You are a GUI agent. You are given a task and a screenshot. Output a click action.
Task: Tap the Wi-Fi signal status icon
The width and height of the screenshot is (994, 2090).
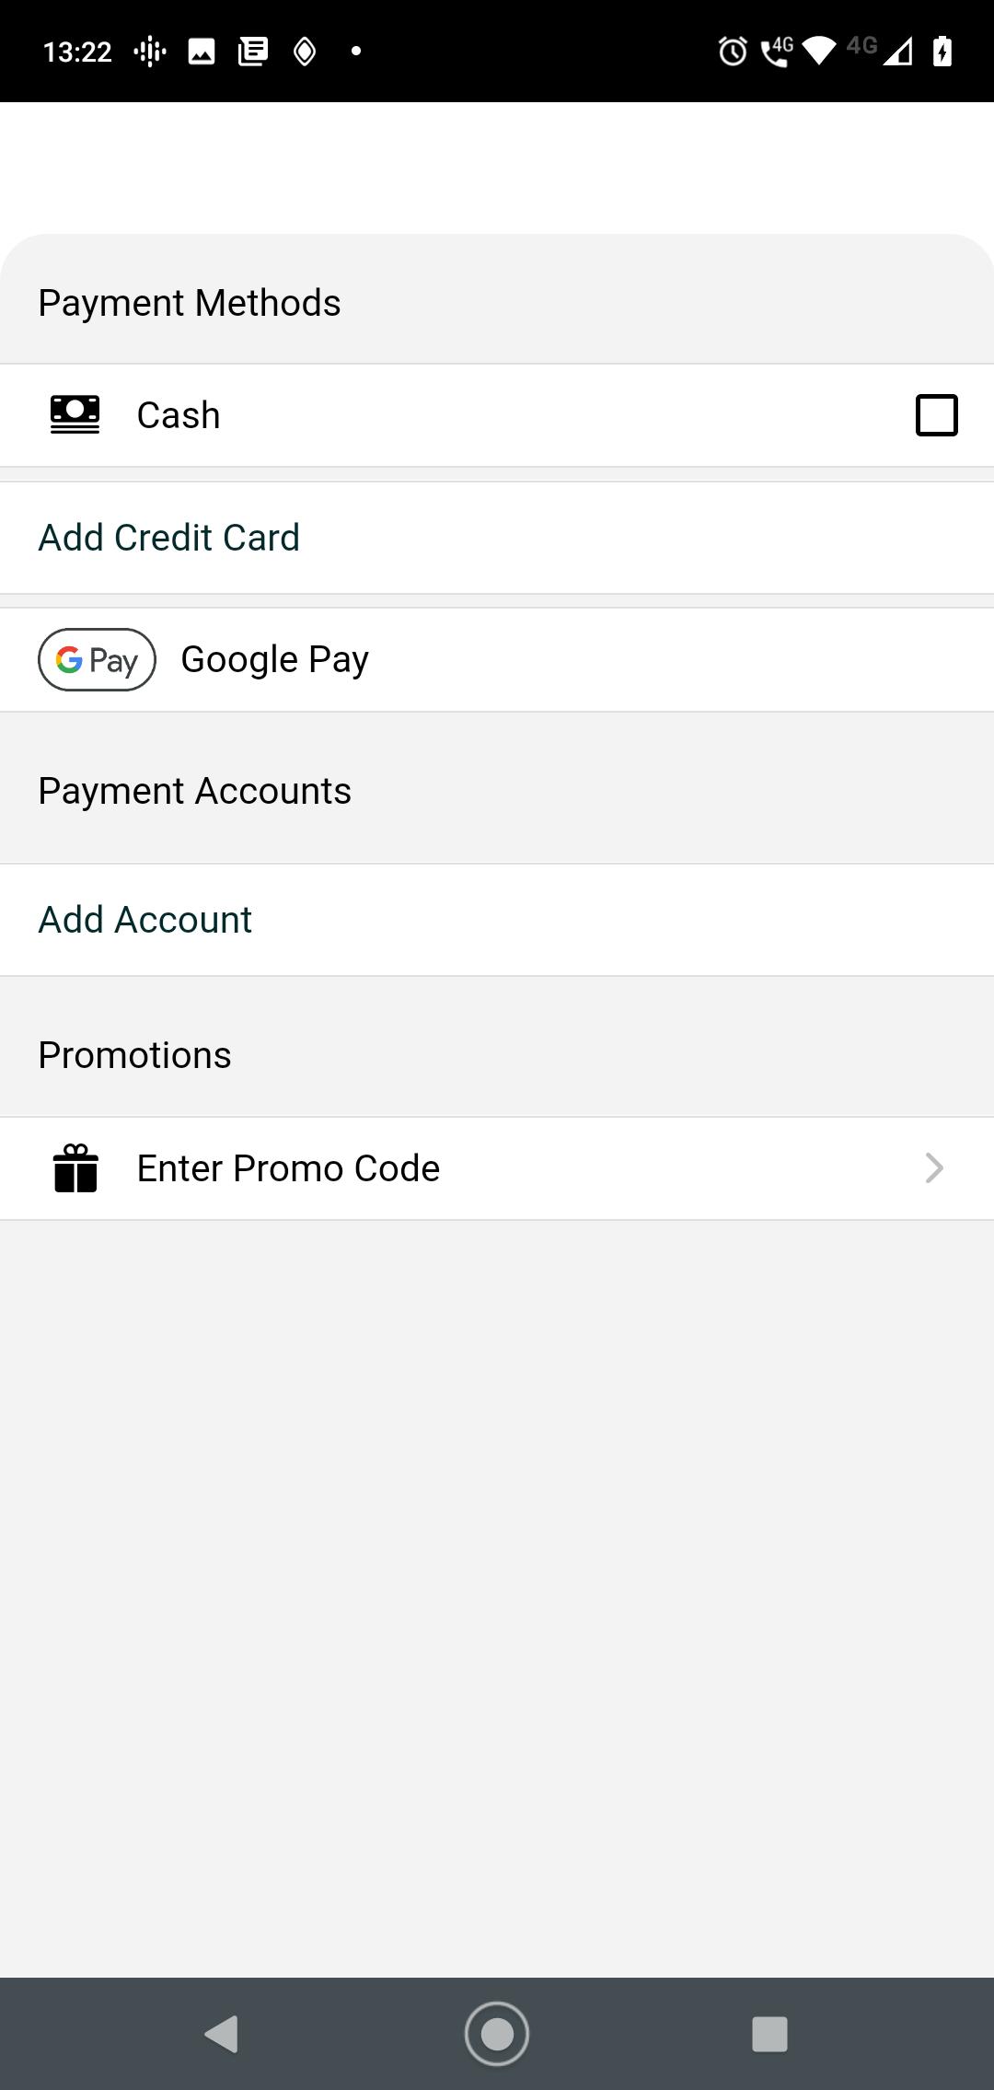click(818, 52)
